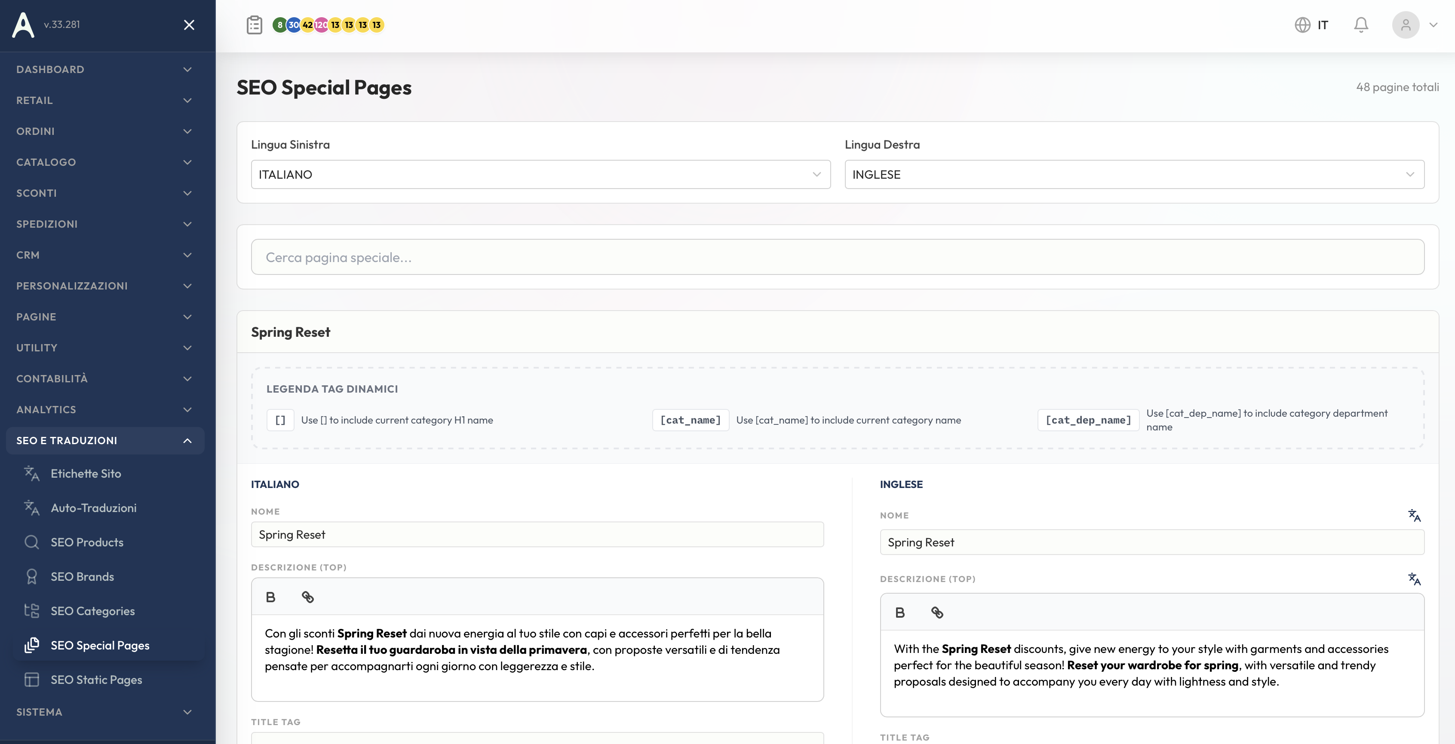The image size is (1455, 744).
Task: Toggle bold in the Italian description editor
Action: pyautogui.click(x=270, y=597)
